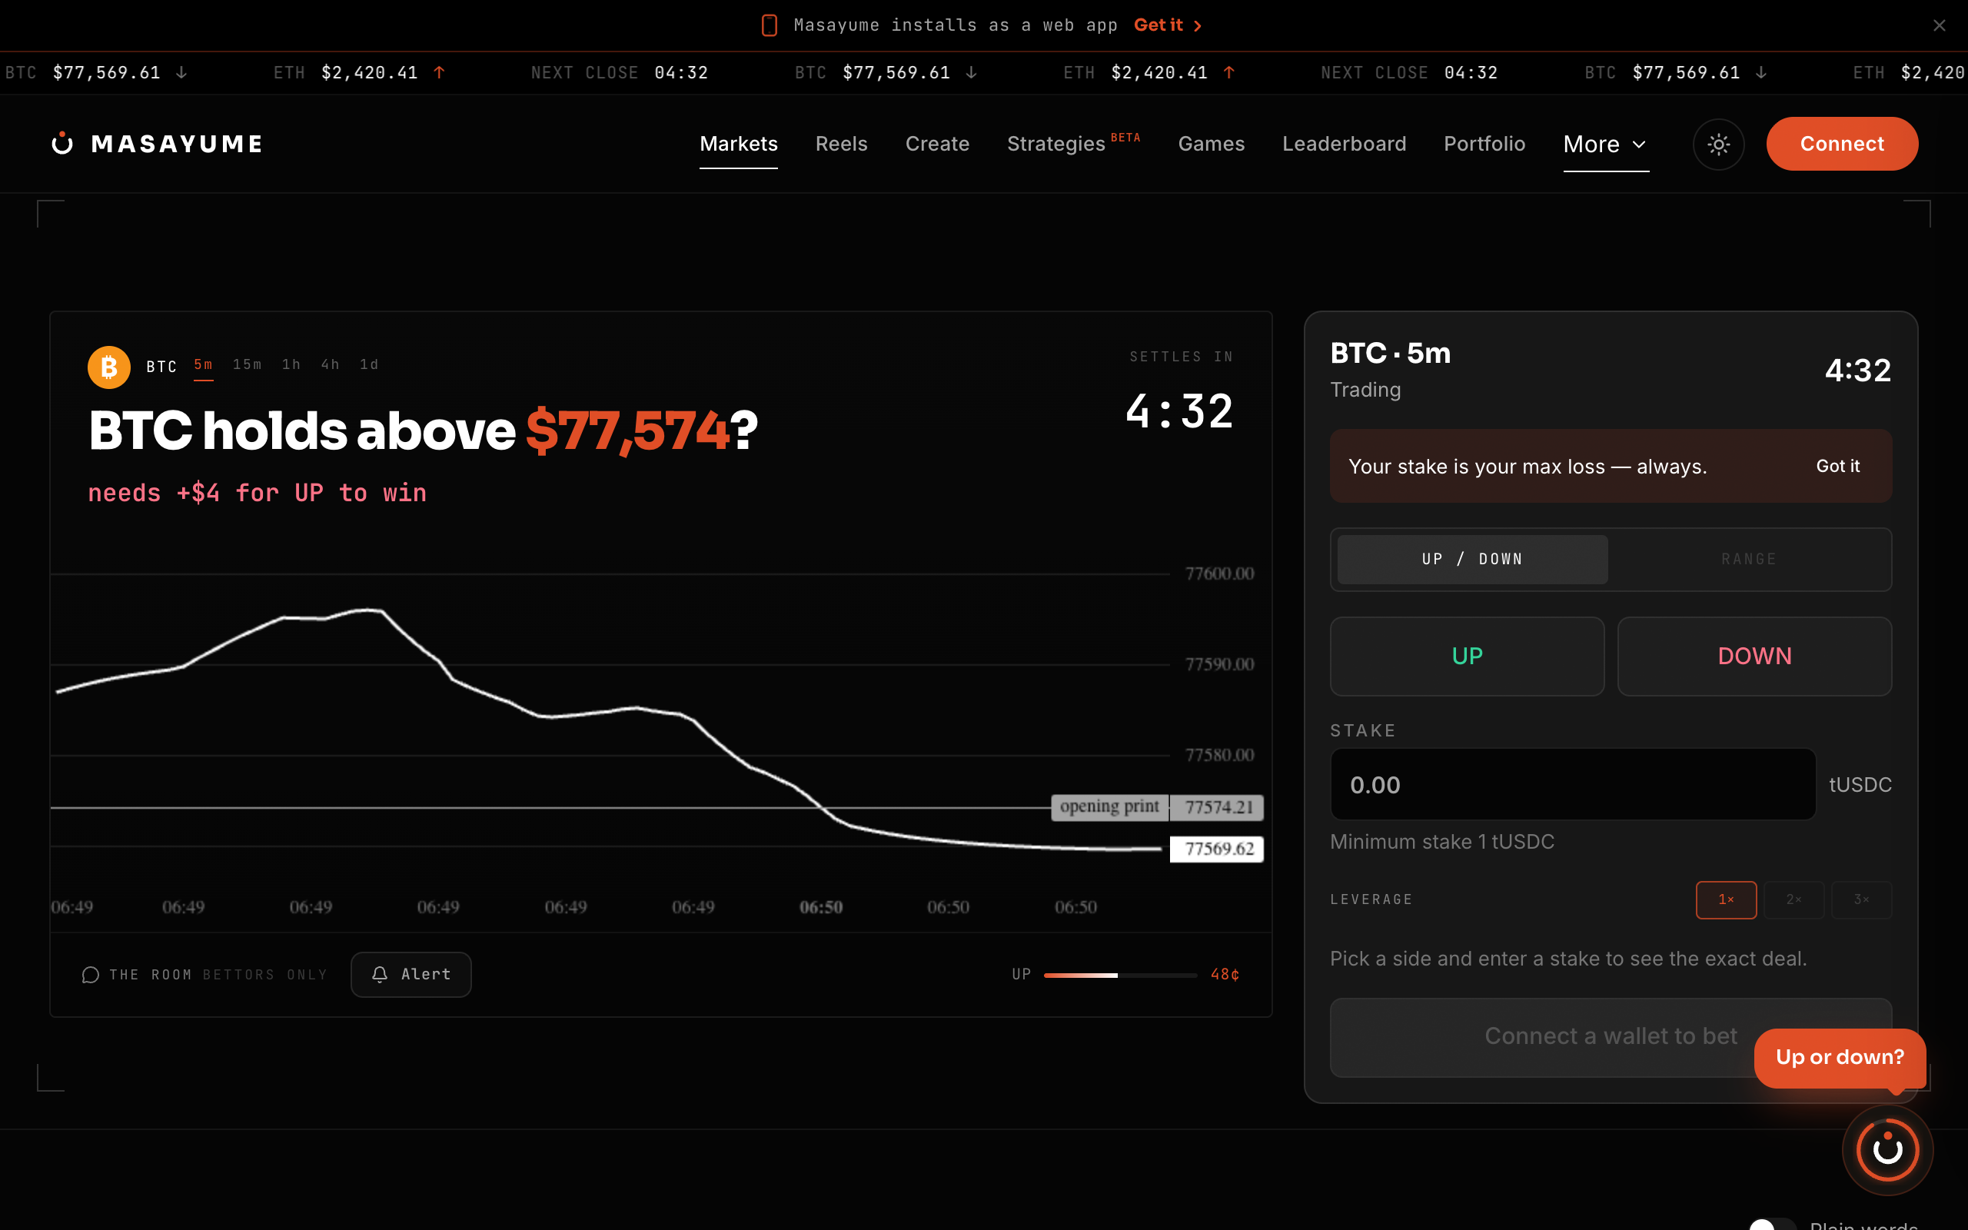Click the BTC symbol label next to coin
Image resolution: width=1968 pixels, height=1230 pixels.
(x=161, y=367)
